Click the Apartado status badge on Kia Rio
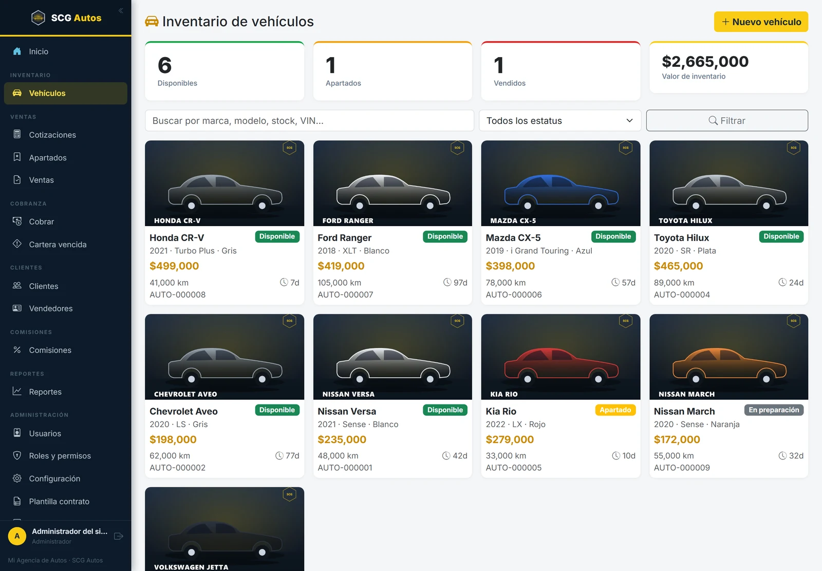The height and width of the screenshot is (571, 822). point(615,410)
